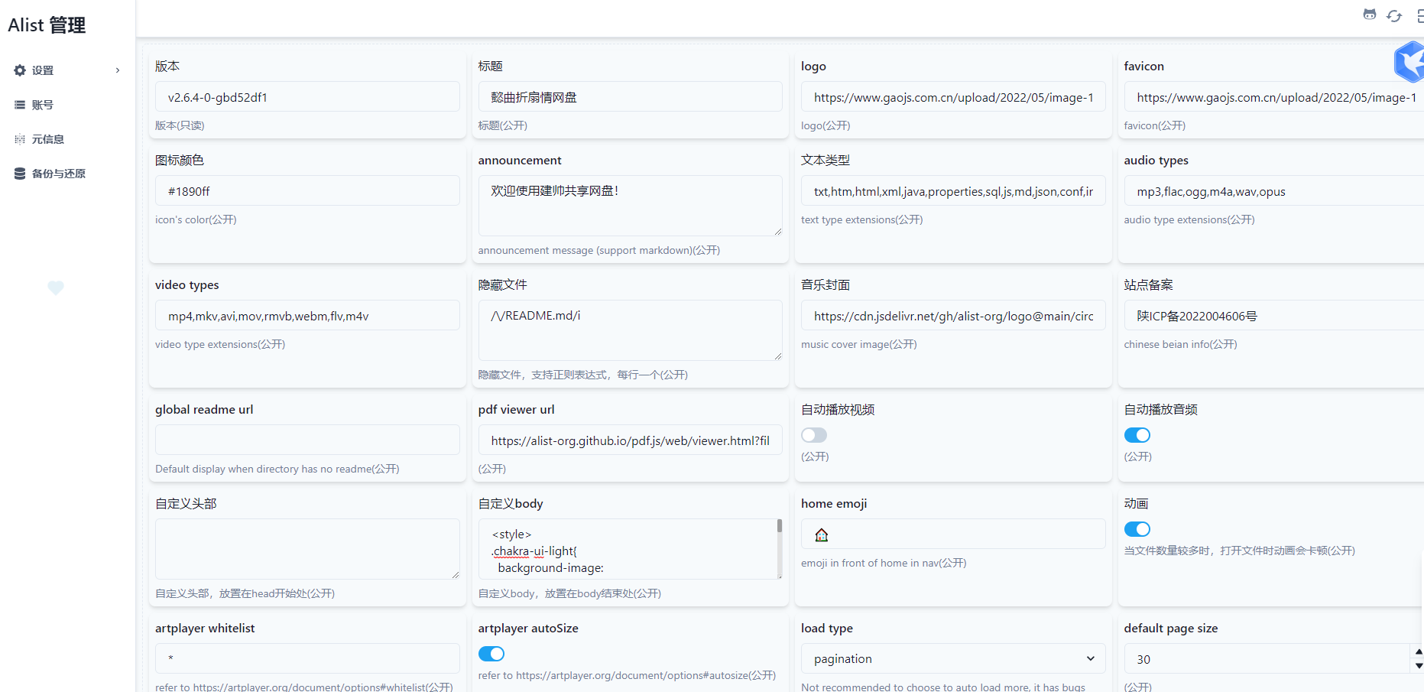This screenshot has height=692, width=1424.
Task: Click the artplayer whitelist input field
Action: [307, 658]
